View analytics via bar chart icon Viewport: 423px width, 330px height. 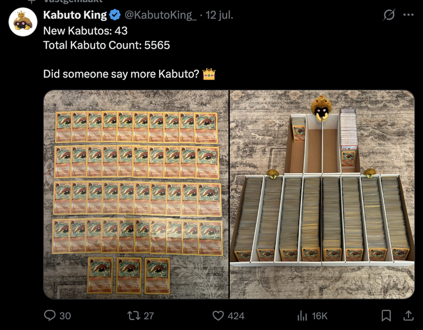302,315
